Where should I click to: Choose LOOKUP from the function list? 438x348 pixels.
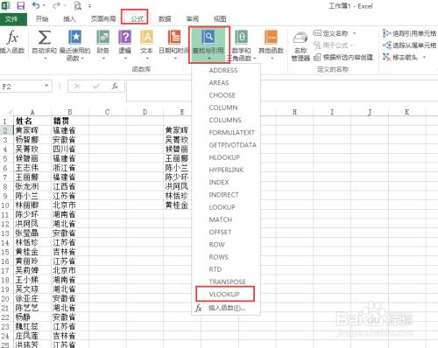pyautogui.click(x=225, y=207)
